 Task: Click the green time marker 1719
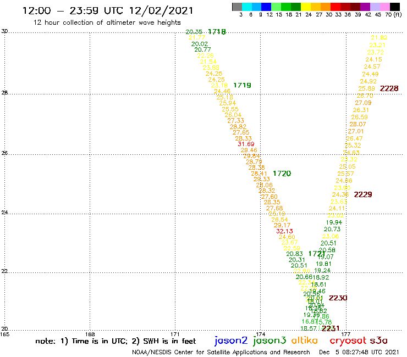point(242,85)
